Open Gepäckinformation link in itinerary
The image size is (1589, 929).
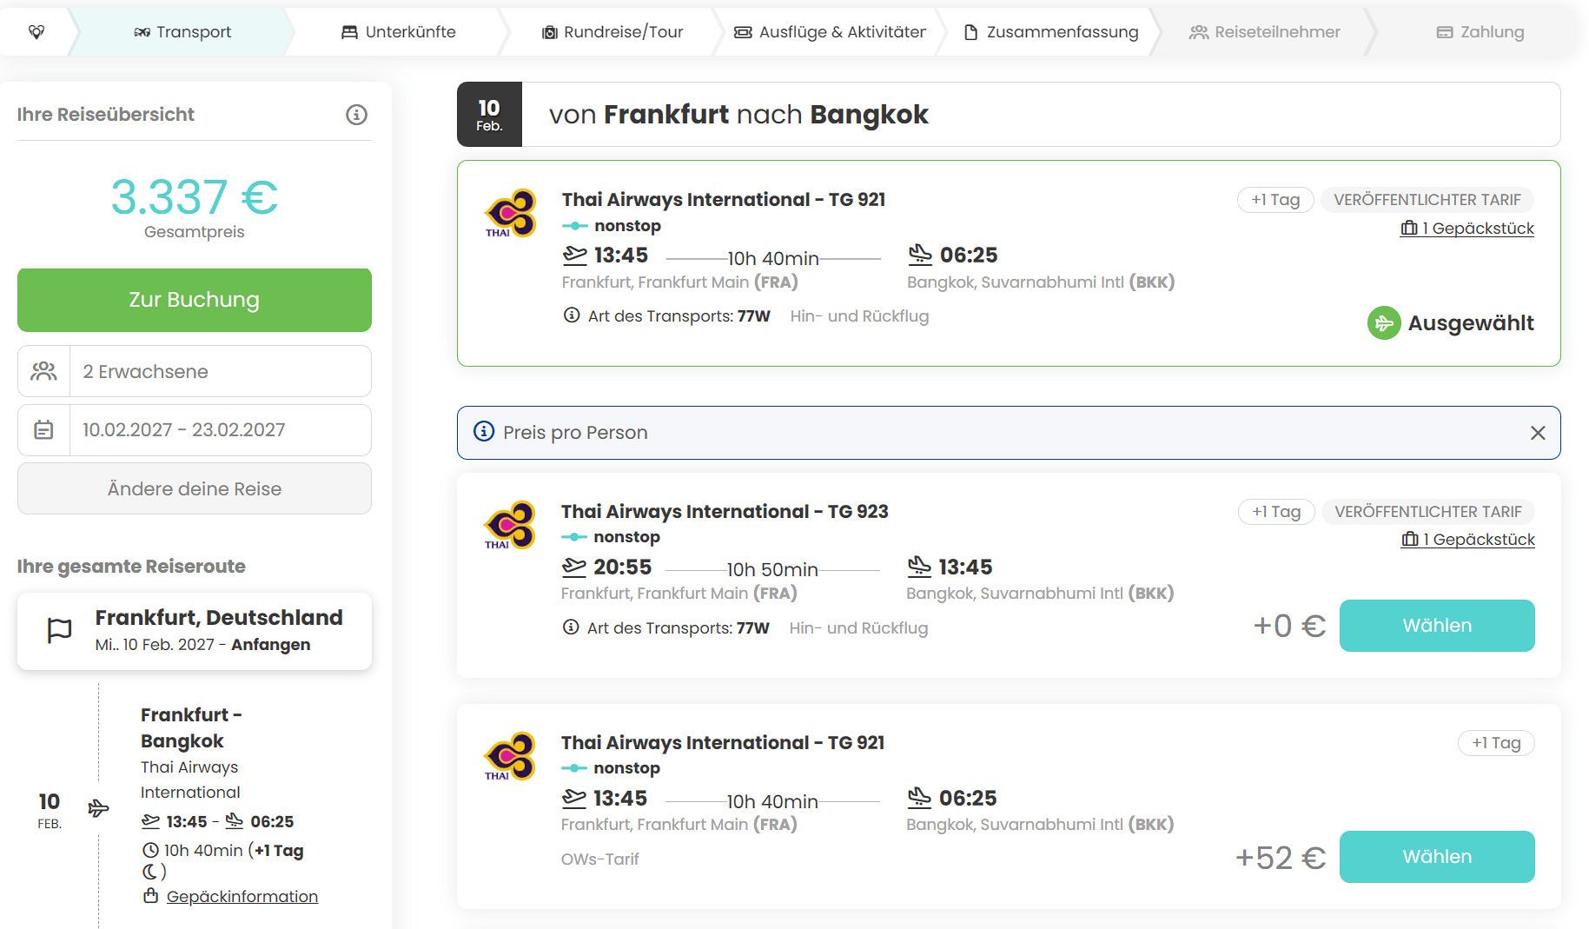point(242,896)
